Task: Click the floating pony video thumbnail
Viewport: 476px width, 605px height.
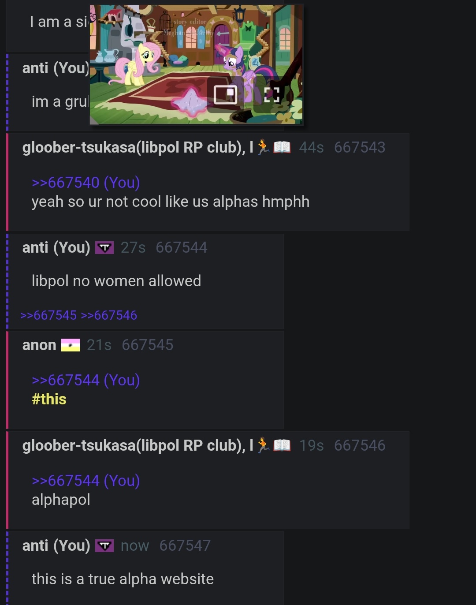Action: coord(197,64)
